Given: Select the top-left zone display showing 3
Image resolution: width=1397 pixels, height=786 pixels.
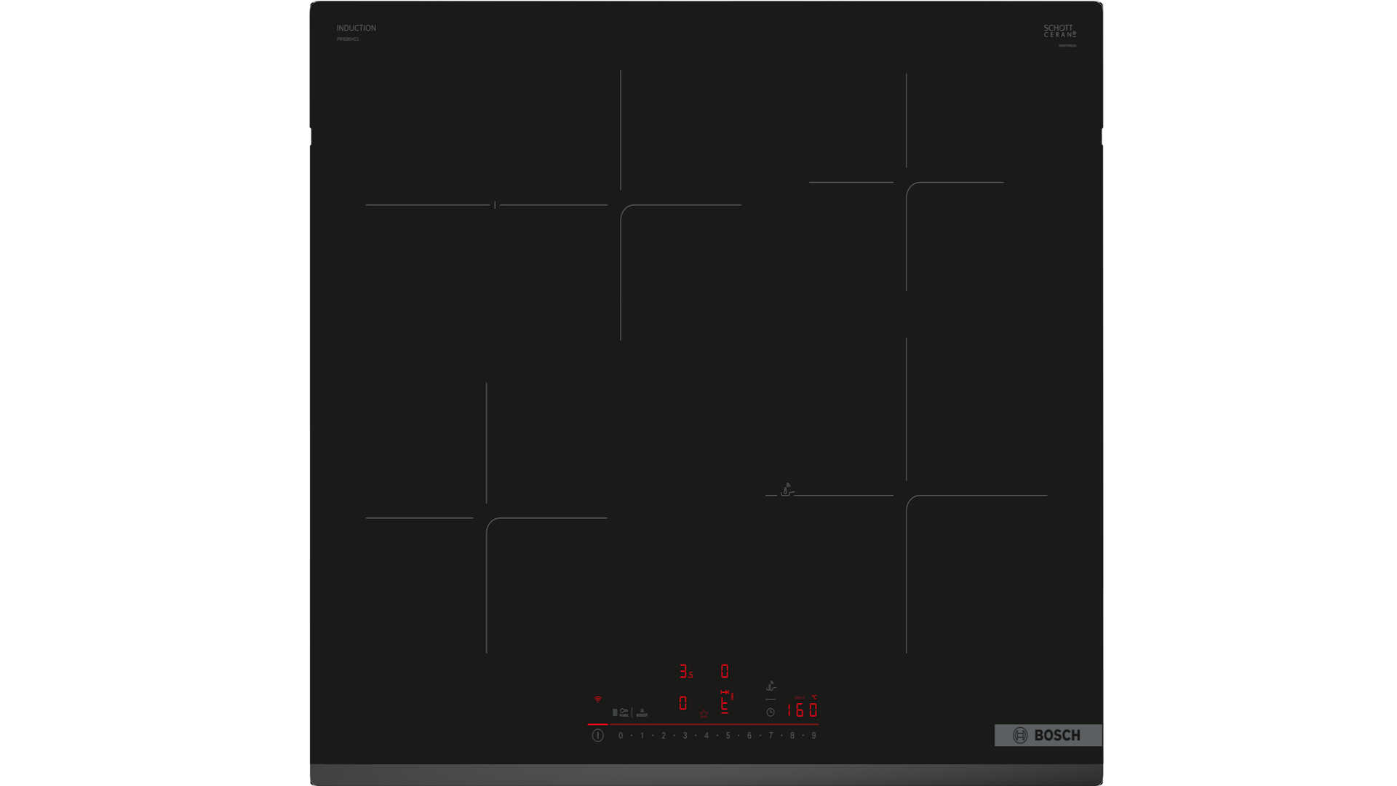Looking at the screenshot, I should coord(684,671).
